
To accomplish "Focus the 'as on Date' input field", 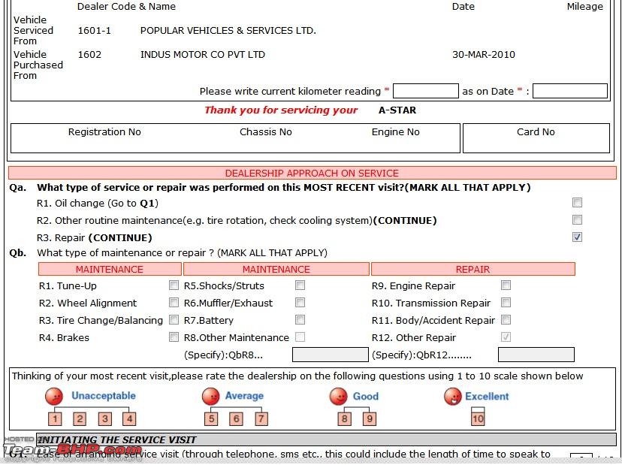I will (570, 91).
